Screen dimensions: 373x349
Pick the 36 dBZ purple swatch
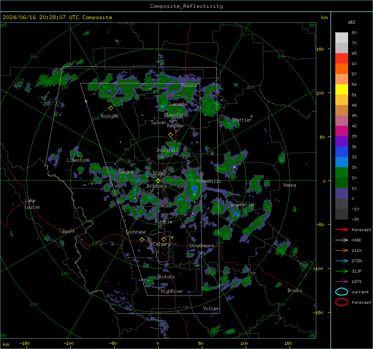[x=342, y=141]
